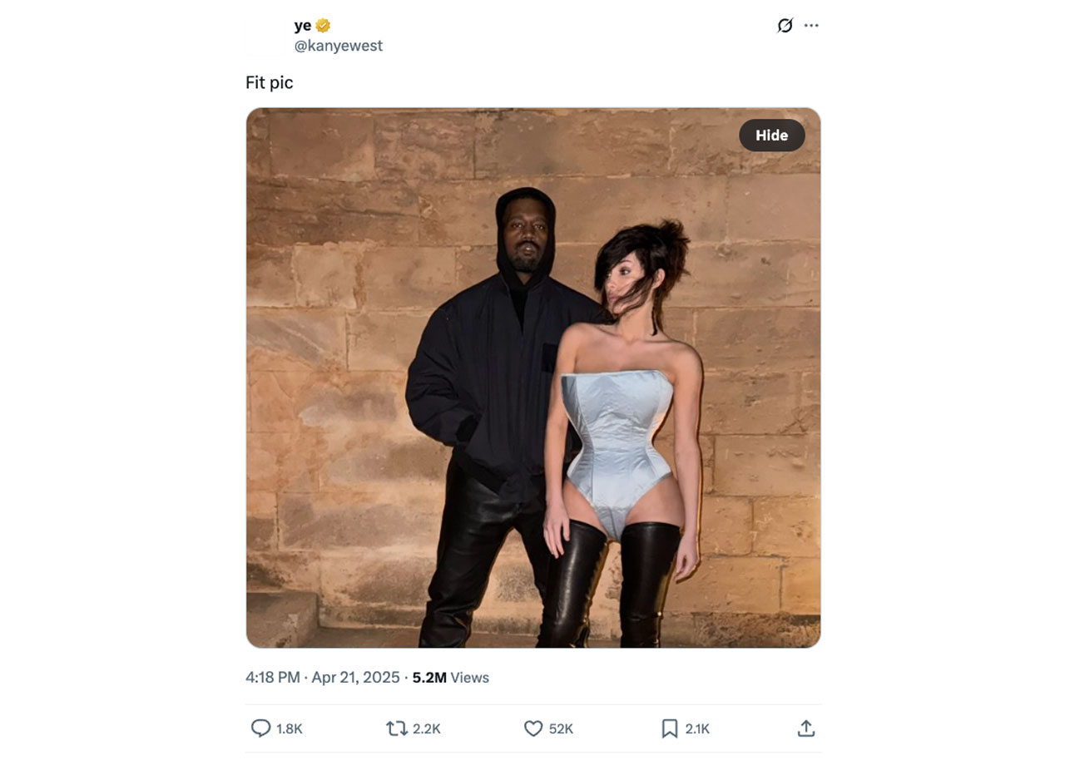
Task: Click the 5.2M Views count
Action: 450,678
